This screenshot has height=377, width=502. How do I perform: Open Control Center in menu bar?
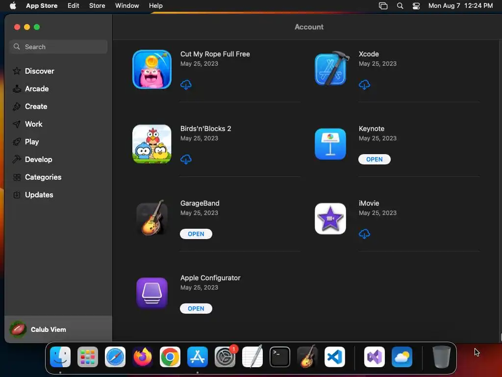point(416,5)
